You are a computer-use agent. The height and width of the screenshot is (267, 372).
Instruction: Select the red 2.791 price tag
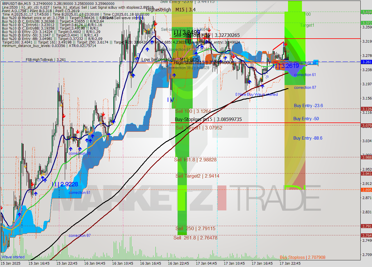tap(366, 226)
